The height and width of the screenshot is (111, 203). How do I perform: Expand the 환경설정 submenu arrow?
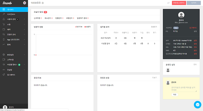click(25, 55)
